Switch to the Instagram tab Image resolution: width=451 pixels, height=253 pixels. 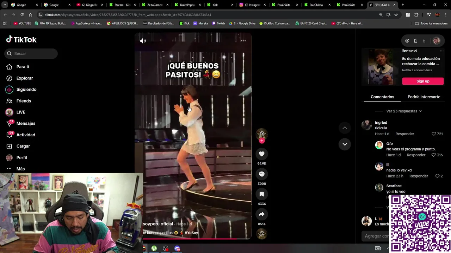252,5
